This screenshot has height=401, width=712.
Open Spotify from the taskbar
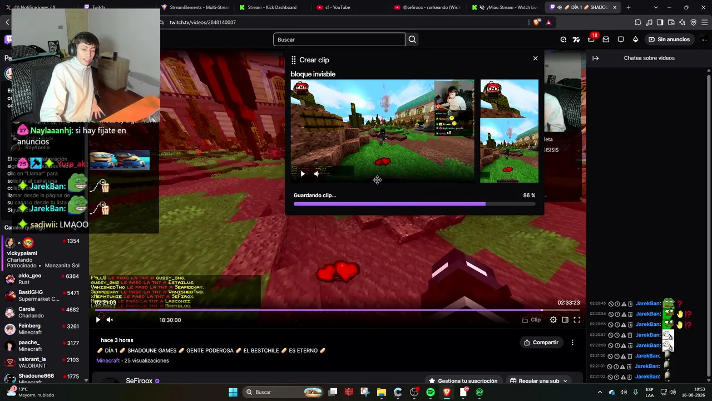431,392
